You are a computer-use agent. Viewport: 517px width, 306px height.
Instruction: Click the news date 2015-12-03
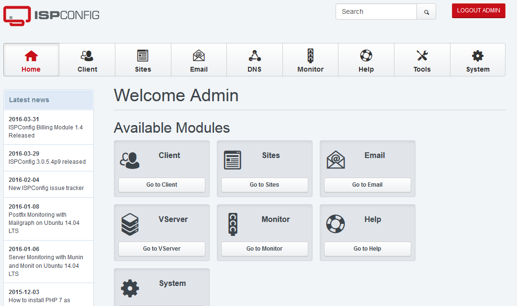tap(24, 292)
